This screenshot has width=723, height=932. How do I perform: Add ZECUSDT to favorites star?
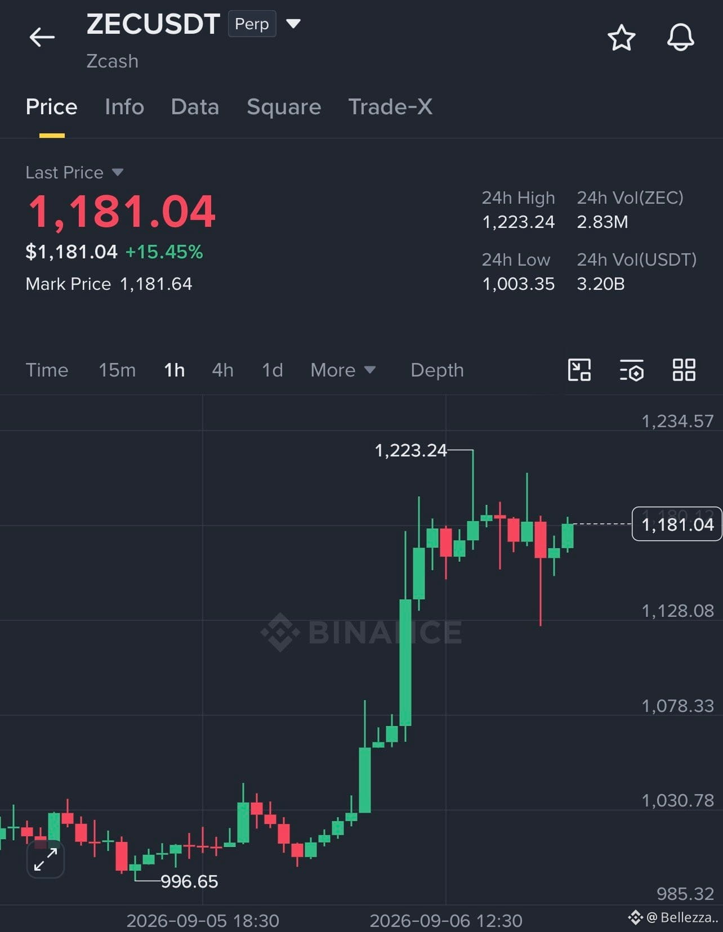[x=622, y=38]
